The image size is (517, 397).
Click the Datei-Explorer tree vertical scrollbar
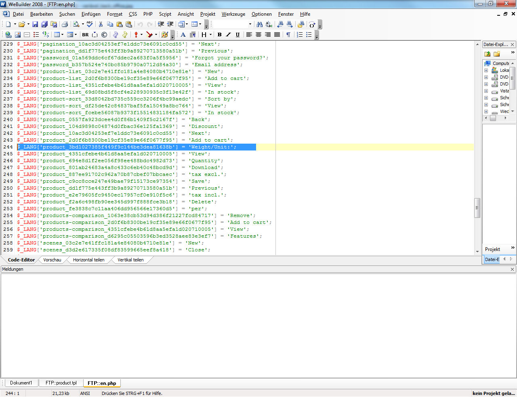coord(513,78)
